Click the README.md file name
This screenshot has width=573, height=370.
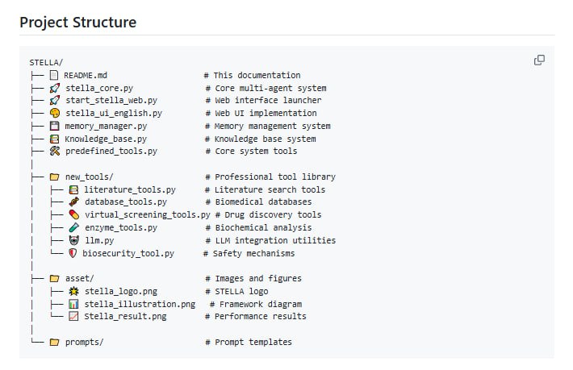86,76
